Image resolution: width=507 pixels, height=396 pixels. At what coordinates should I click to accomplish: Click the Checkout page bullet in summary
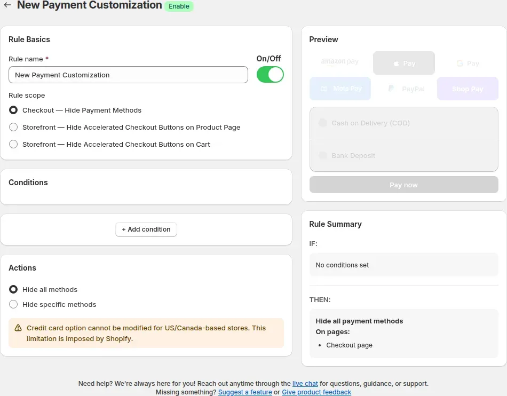tap(349, 345)
